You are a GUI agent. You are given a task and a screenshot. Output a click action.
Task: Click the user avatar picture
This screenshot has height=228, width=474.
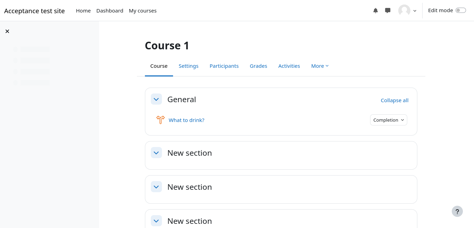(x=404, y=10)
